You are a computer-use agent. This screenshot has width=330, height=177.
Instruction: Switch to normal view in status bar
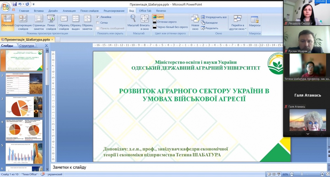click(x=269, y=174)
